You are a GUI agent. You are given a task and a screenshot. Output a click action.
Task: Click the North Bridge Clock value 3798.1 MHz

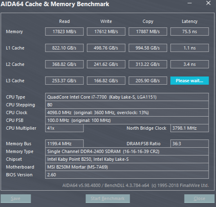(189, 128)
